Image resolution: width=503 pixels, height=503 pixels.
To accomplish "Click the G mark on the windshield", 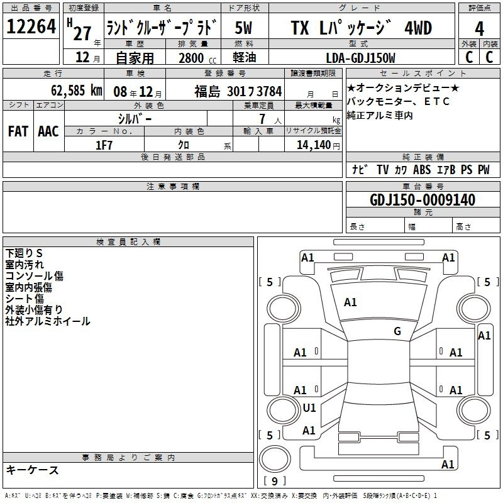I will click(397, 331).
